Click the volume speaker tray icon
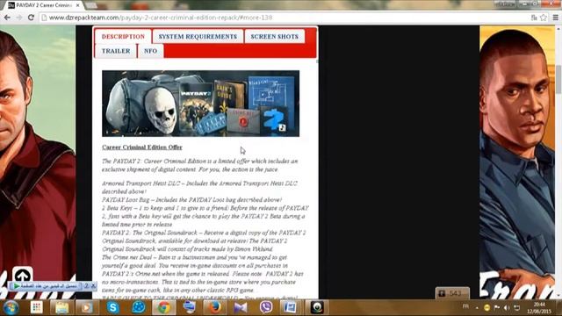Viewport: 562px width, 316px height. coord(507,308)
